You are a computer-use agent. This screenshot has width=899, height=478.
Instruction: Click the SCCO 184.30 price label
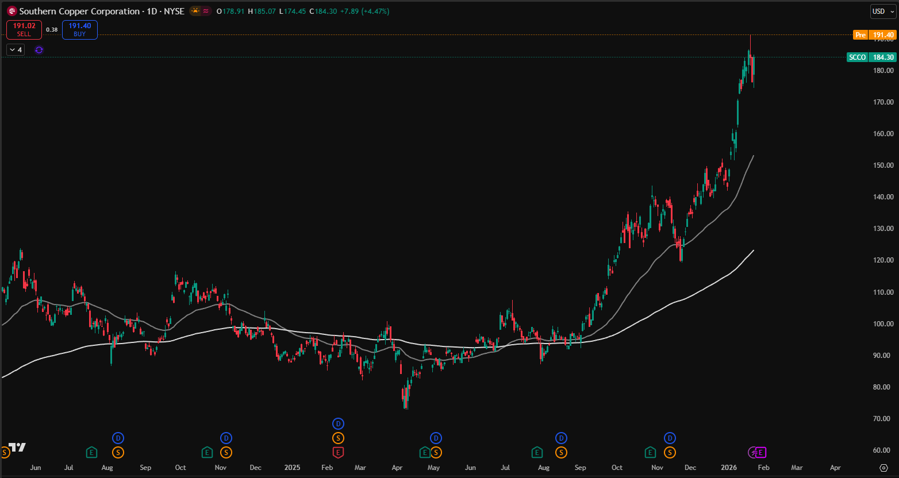click(x=871, y=57)
